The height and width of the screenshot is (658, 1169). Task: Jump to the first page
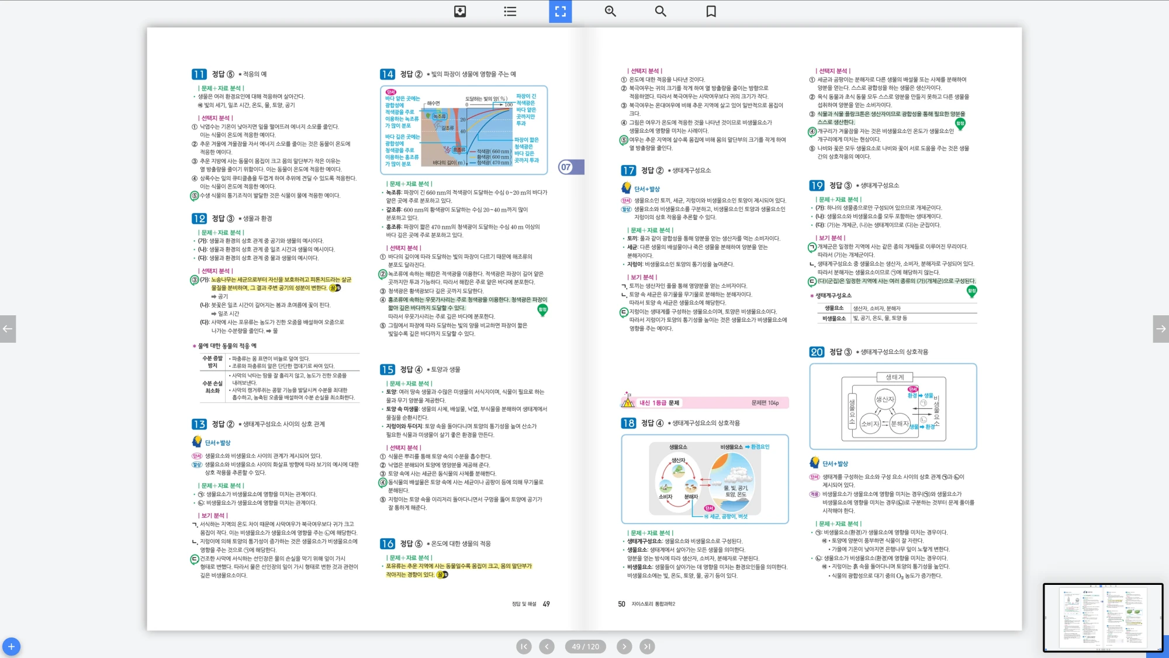pyautogui.click(x=524, y=646)
